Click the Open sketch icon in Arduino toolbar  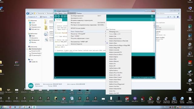[x=65, y=16]
